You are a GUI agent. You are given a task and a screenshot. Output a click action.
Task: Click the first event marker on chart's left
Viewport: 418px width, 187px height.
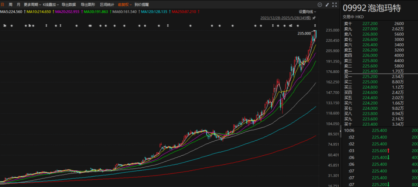[x=5, y=25]
